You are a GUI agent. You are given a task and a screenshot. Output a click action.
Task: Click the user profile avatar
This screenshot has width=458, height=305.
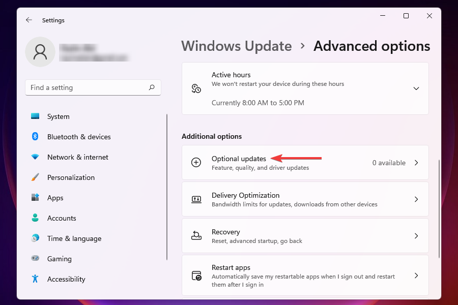click(40, 52)
